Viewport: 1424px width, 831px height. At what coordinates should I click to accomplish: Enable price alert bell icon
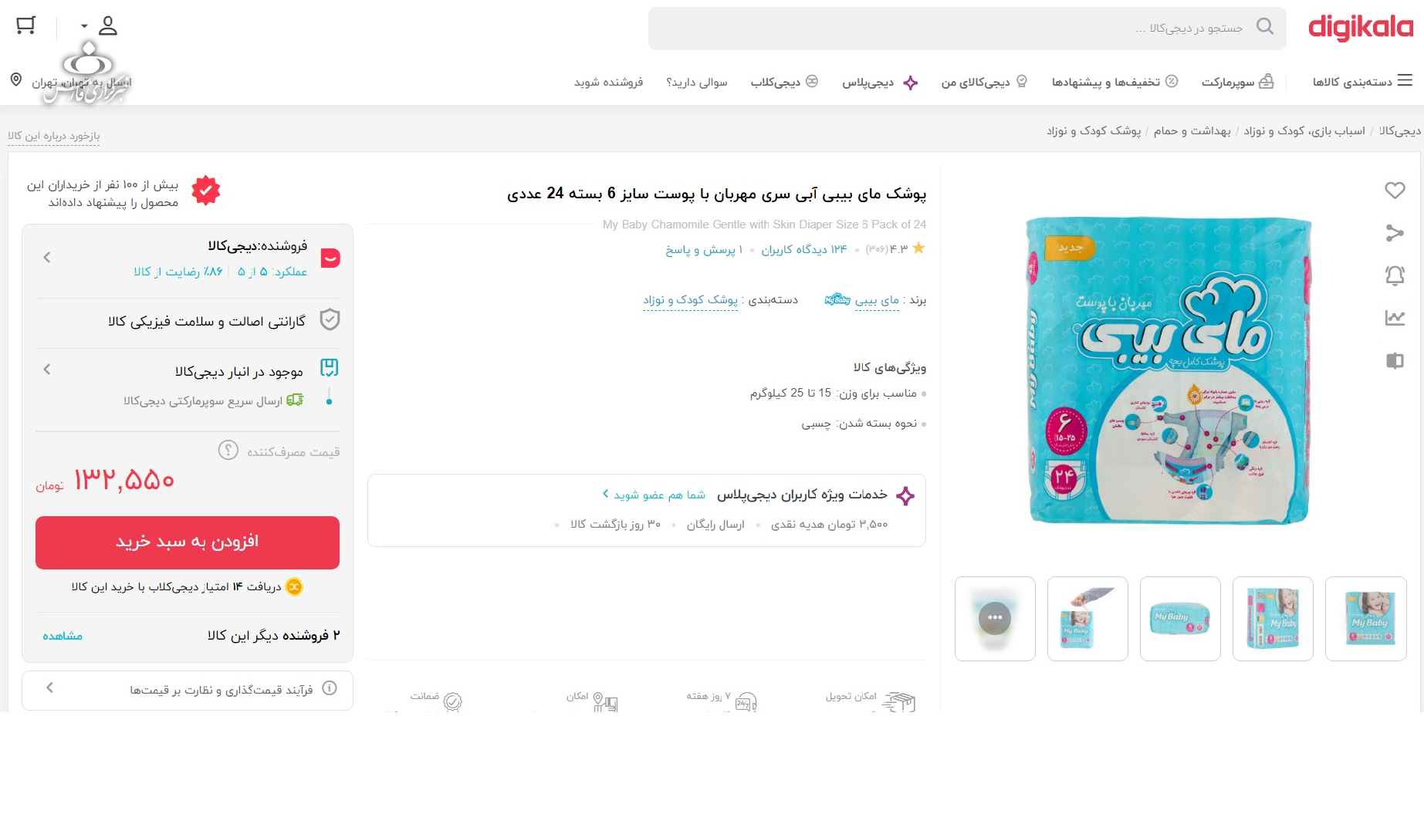[x=1395, y=275]
